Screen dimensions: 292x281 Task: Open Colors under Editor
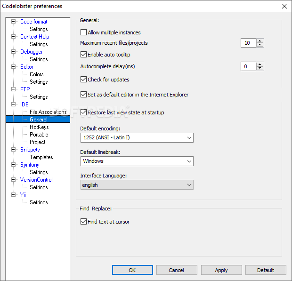pyautogui.click(x=37, y=74)
